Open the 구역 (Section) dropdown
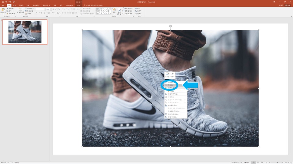Viewport: 293px width, 164px height. (28, 14)
